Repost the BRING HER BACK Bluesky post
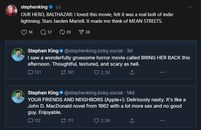The height and width of the screenshot is (130, 201). coord(64,72)
